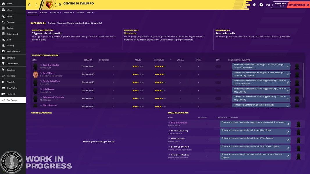The image size is (310, 174).
Task: Expand Ben Wilmot development advice
Action: (x=288, y=74)
